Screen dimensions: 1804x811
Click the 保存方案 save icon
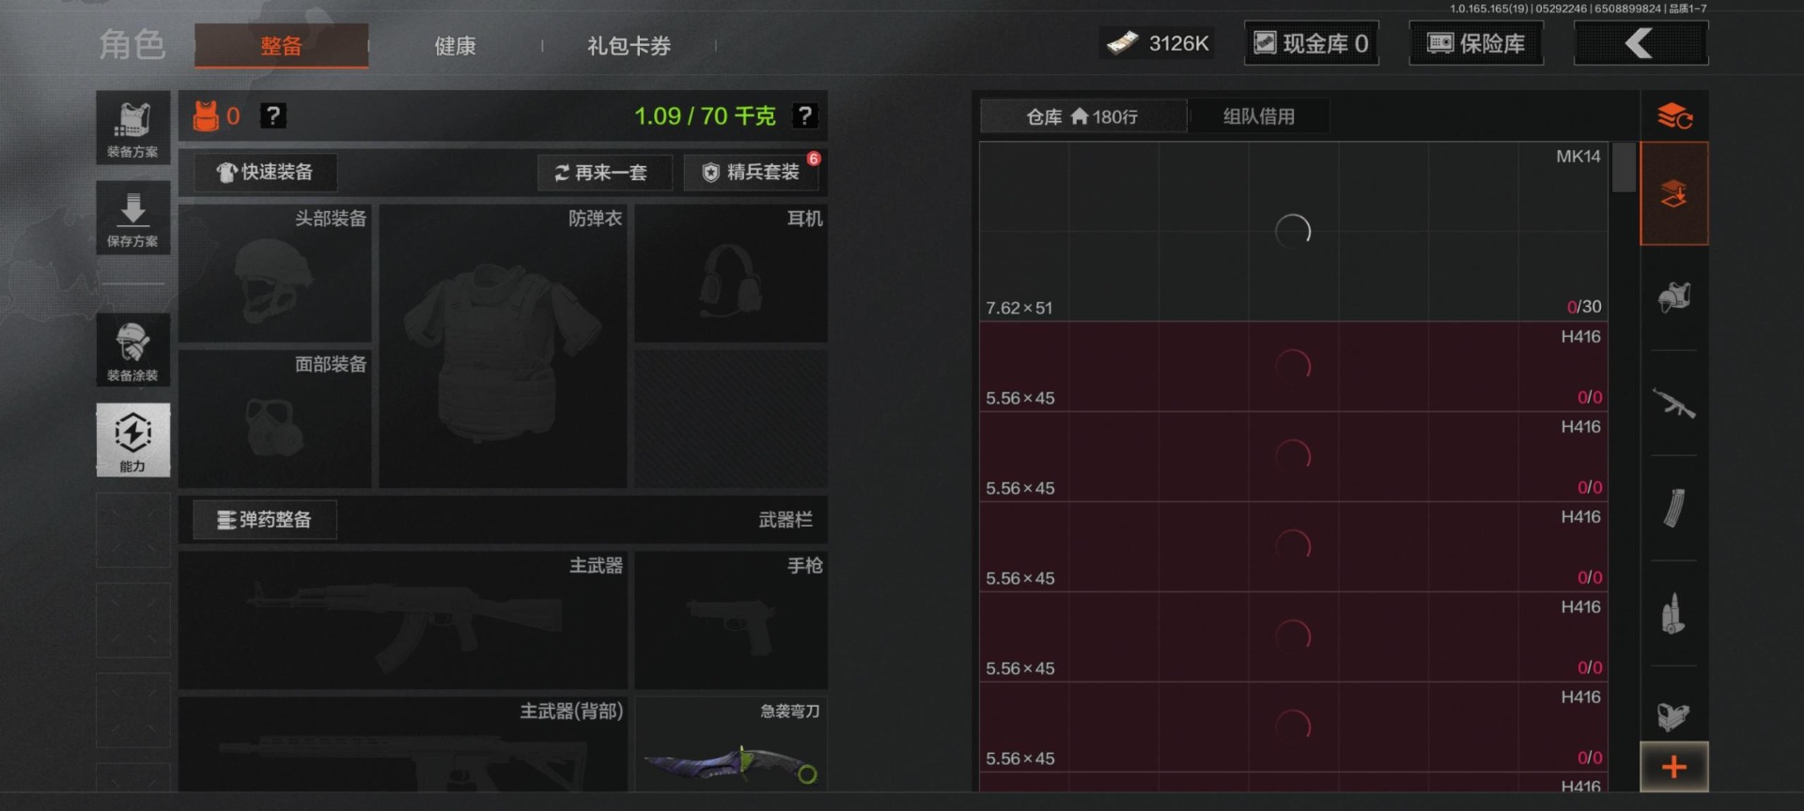pos(132,218)
